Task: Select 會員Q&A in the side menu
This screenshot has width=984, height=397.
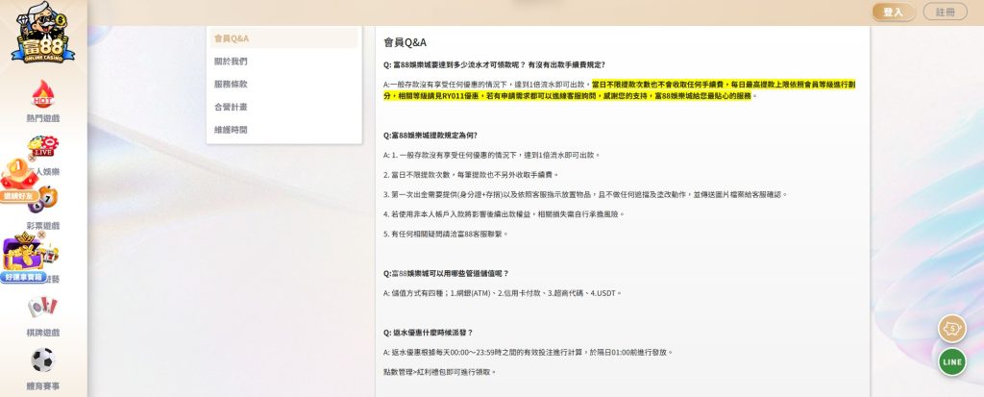Action: [x=284, y=38]
